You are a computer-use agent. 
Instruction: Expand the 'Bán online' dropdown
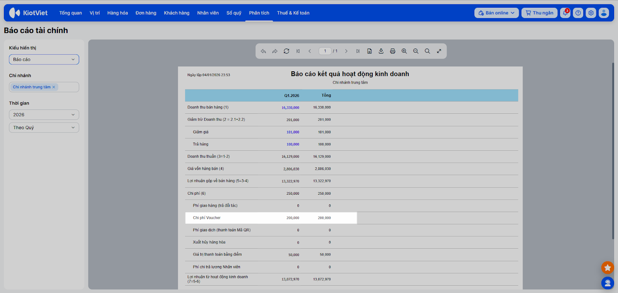tap(496, 13)
